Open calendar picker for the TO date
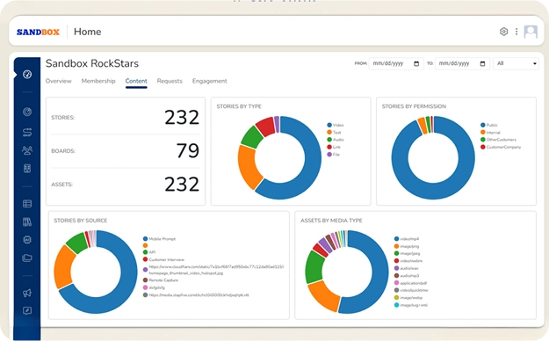 click(x=482, y=63)
